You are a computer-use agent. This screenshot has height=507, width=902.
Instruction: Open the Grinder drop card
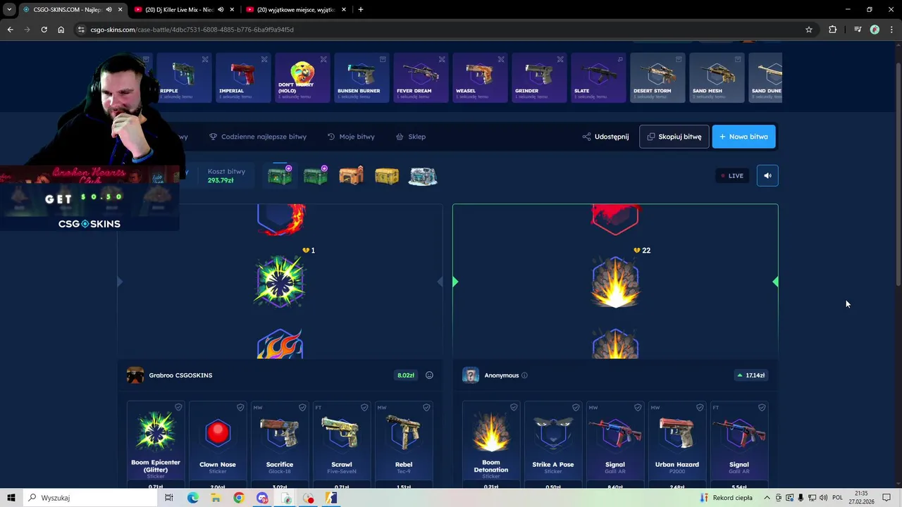pyautogui.click(x=538, y=77)
